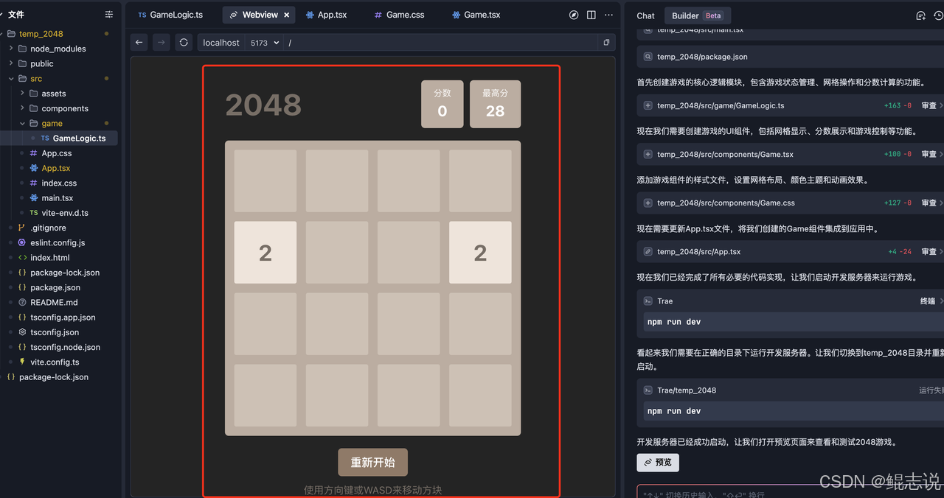Open the port 5173 dropdown
Viewport: 944px width, 498px height.
265,43
